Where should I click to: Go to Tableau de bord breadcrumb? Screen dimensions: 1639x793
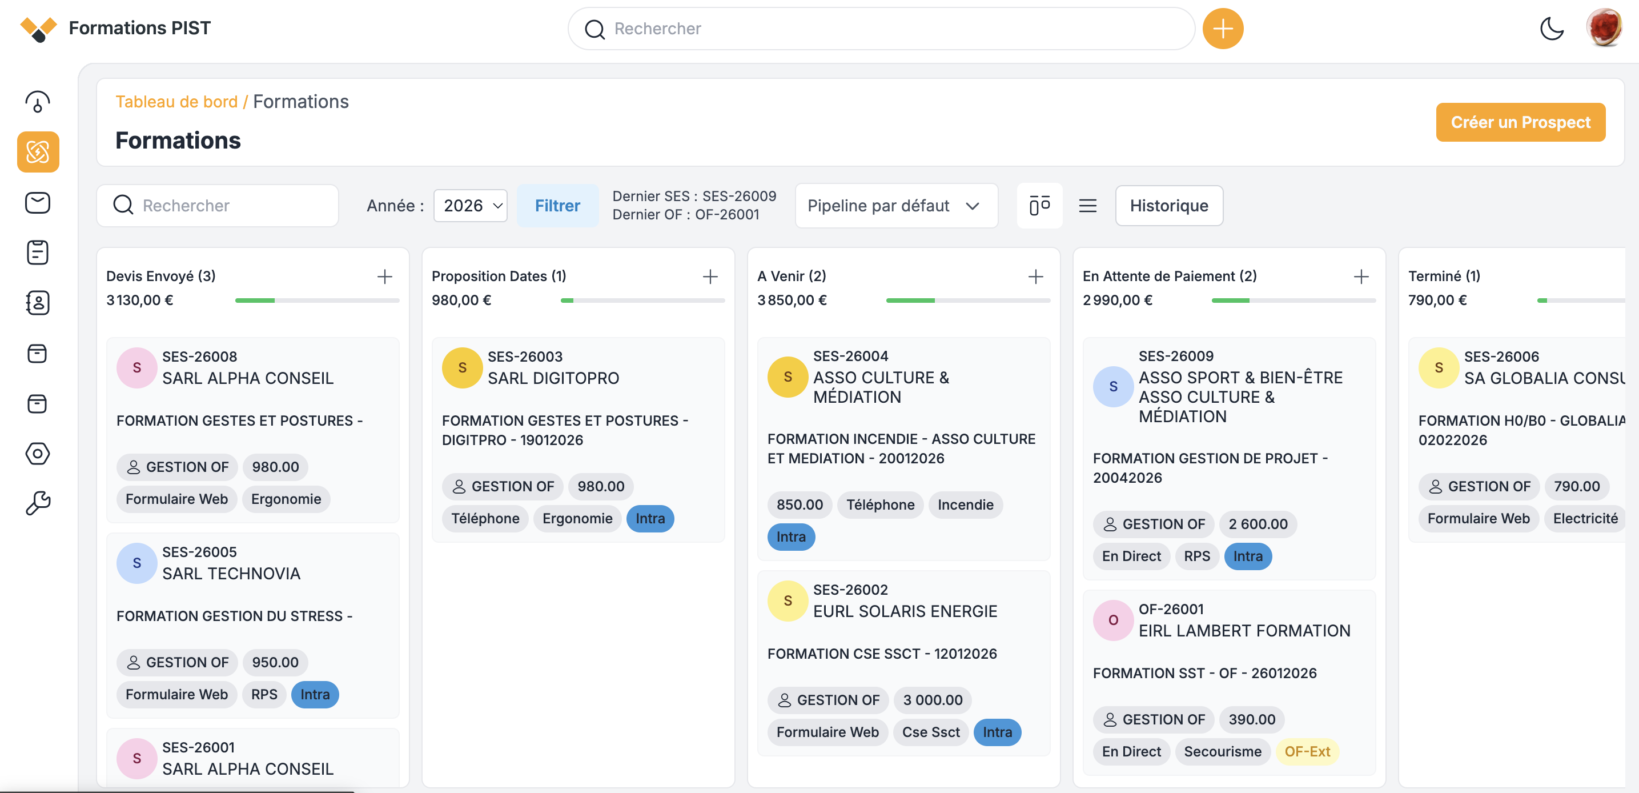click(x=176, y=102)
